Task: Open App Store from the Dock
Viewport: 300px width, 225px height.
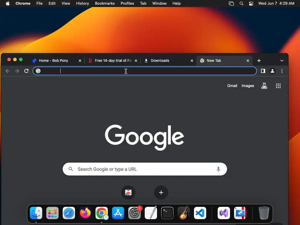Action: (x=118, y=213)
